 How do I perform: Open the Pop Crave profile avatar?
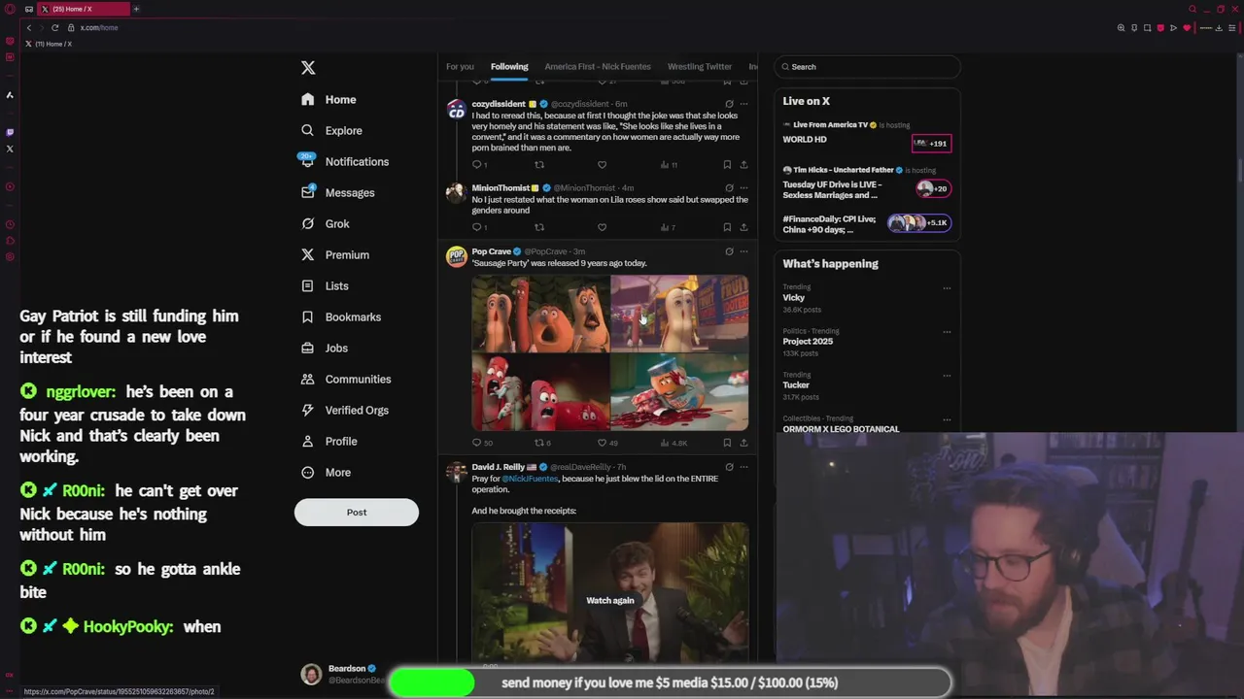456,256
